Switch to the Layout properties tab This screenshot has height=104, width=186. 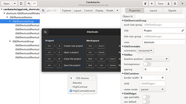point(153,11)
